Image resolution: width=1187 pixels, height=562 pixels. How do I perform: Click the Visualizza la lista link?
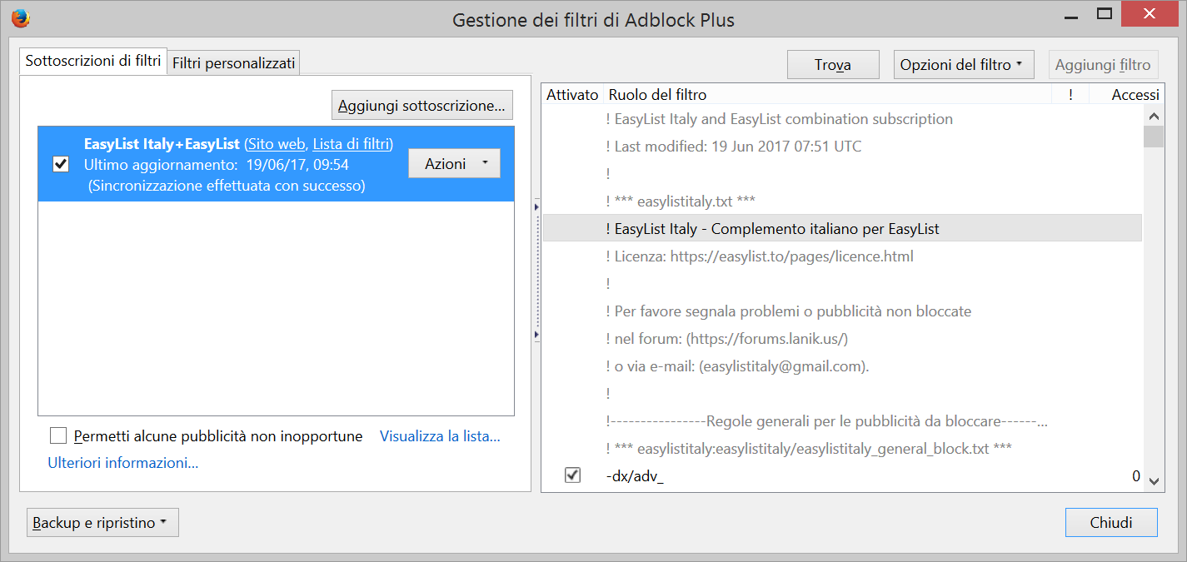point(440,435)
